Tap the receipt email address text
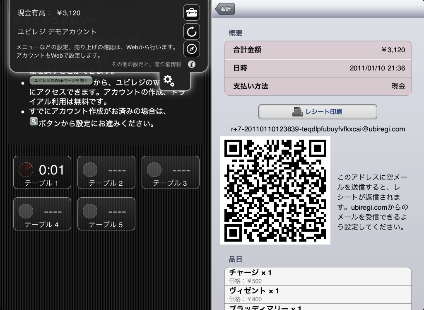424x310 pixels. point(318,129)
